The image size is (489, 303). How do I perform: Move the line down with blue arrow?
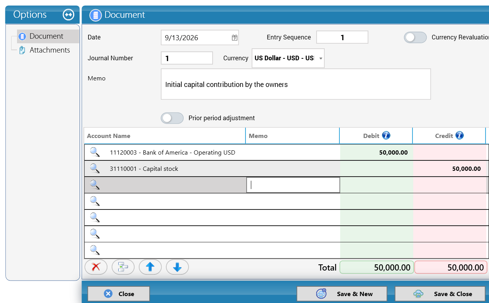pos(177,267)
